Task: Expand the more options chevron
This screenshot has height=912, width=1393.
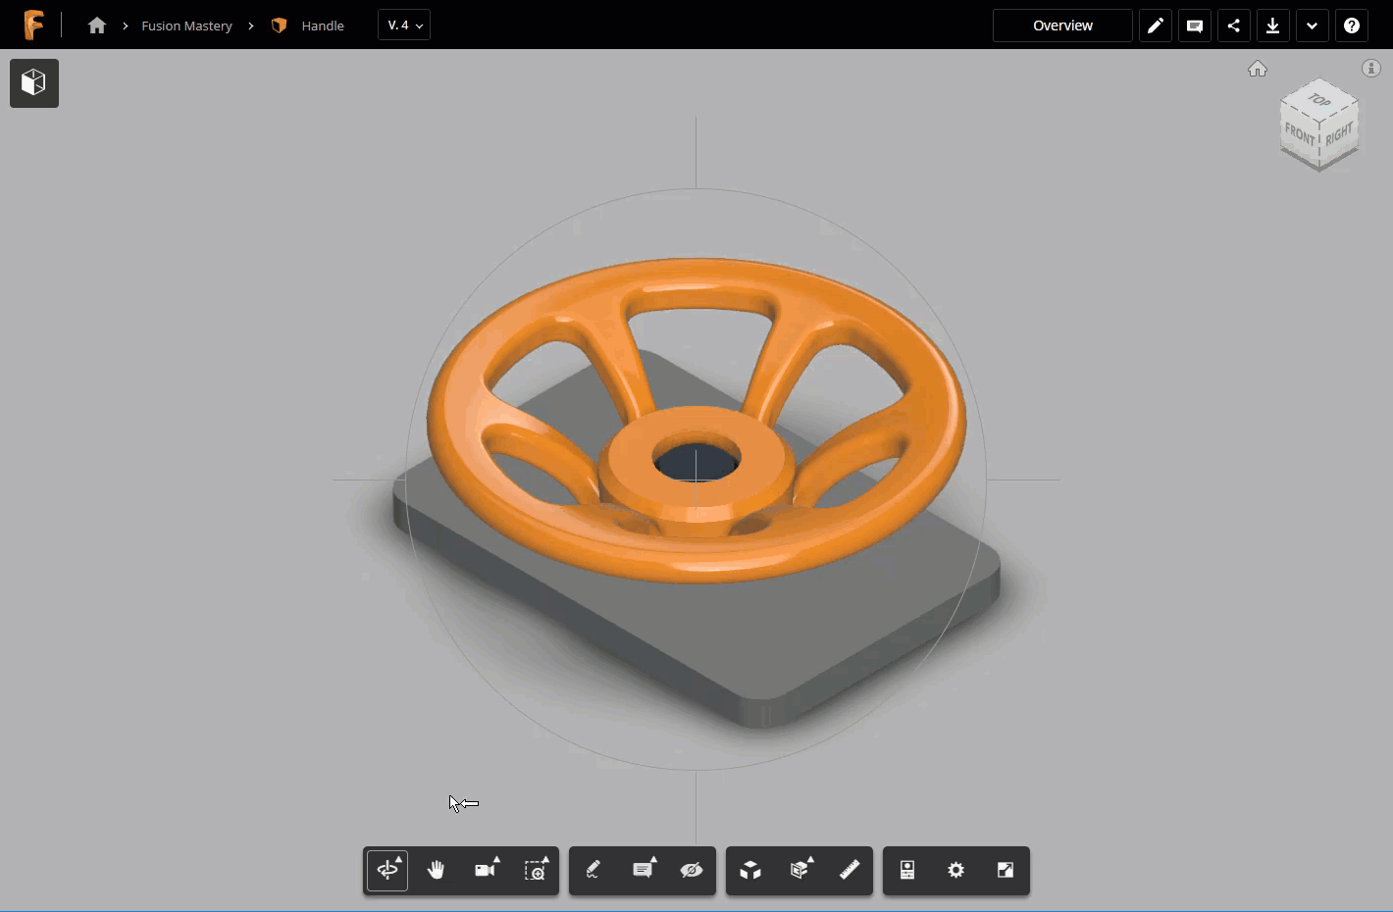Action: click(1313, 25)
